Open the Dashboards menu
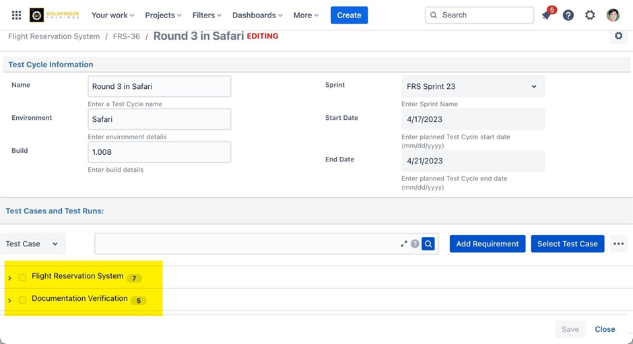Viewport: 633px width, 344px height. click(257, 15)
